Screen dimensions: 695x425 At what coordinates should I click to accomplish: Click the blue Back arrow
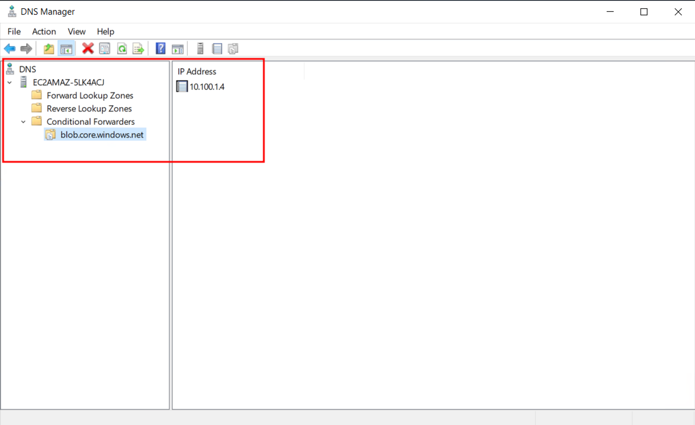(10, 49)
